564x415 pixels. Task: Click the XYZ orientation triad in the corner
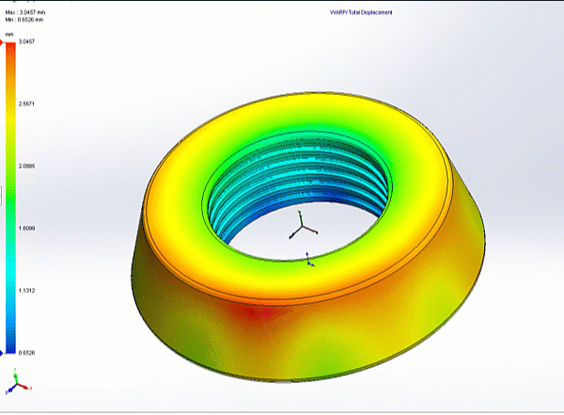pyautogui.click(x=18, y=383)
